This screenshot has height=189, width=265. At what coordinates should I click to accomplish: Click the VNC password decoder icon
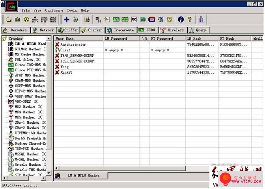coord(134,20)
